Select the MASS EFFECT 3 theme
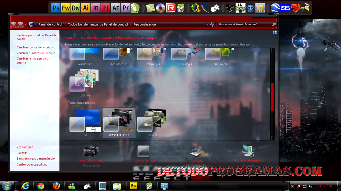Screen dimensions: 341x191 (x=119, y=123)
